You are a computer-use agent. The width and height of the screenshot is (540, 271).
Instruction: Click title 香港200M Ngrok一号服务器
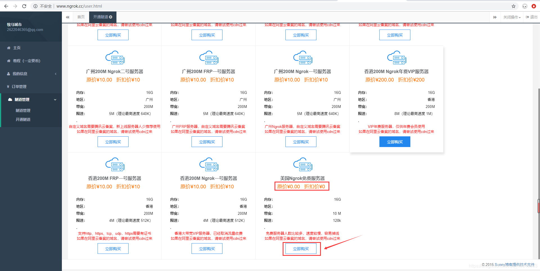pos(209,179)
